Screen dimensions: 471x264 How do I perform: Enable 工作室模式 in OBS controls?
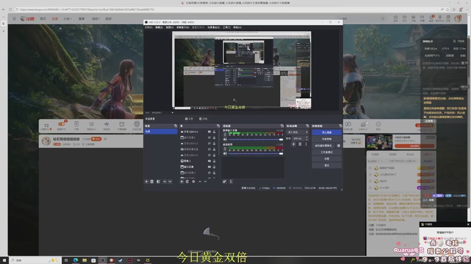(327, 153)
